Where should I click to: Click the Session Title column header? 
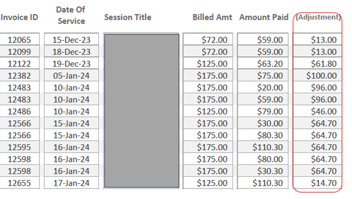[128, 17]
